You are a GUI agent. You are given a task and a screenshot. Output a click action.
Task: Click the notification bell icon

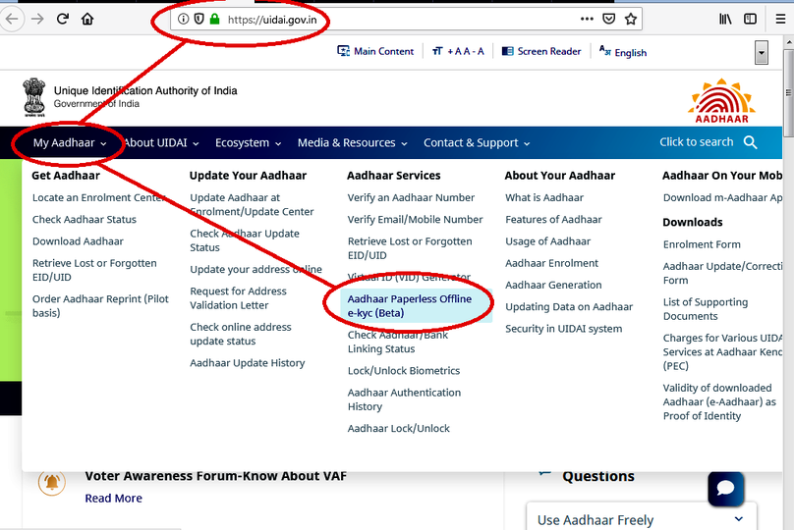coord(52,483)
